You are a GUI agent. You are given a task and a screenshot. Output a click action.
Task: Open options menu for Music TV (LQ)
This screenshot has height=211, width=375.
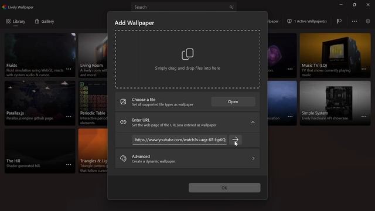pyautogui.click(x=364, y=69)
